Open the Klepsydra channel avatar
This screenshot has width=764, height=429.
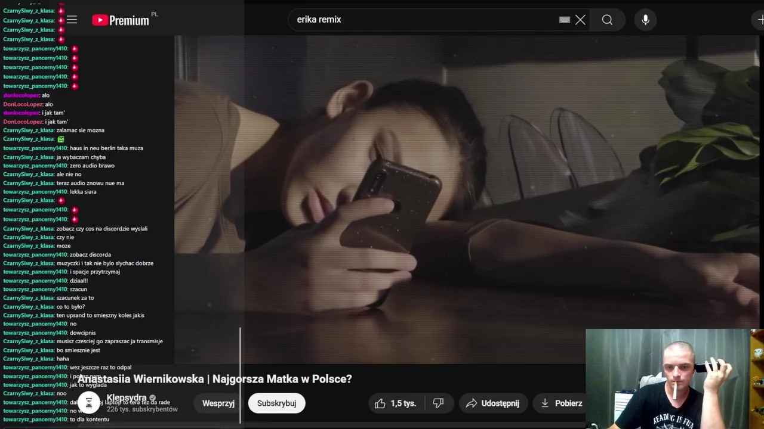point(89,403)
